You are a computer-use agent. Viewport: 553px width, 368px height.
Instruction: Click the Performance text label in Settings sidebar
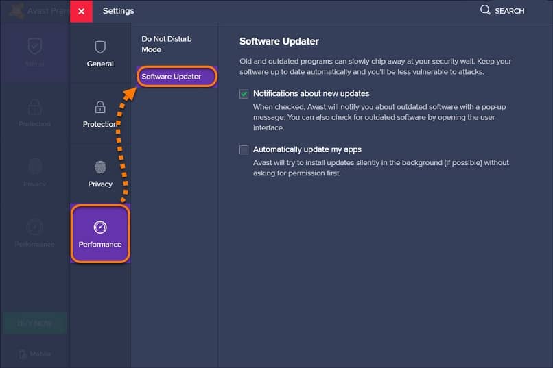[100, 245]
